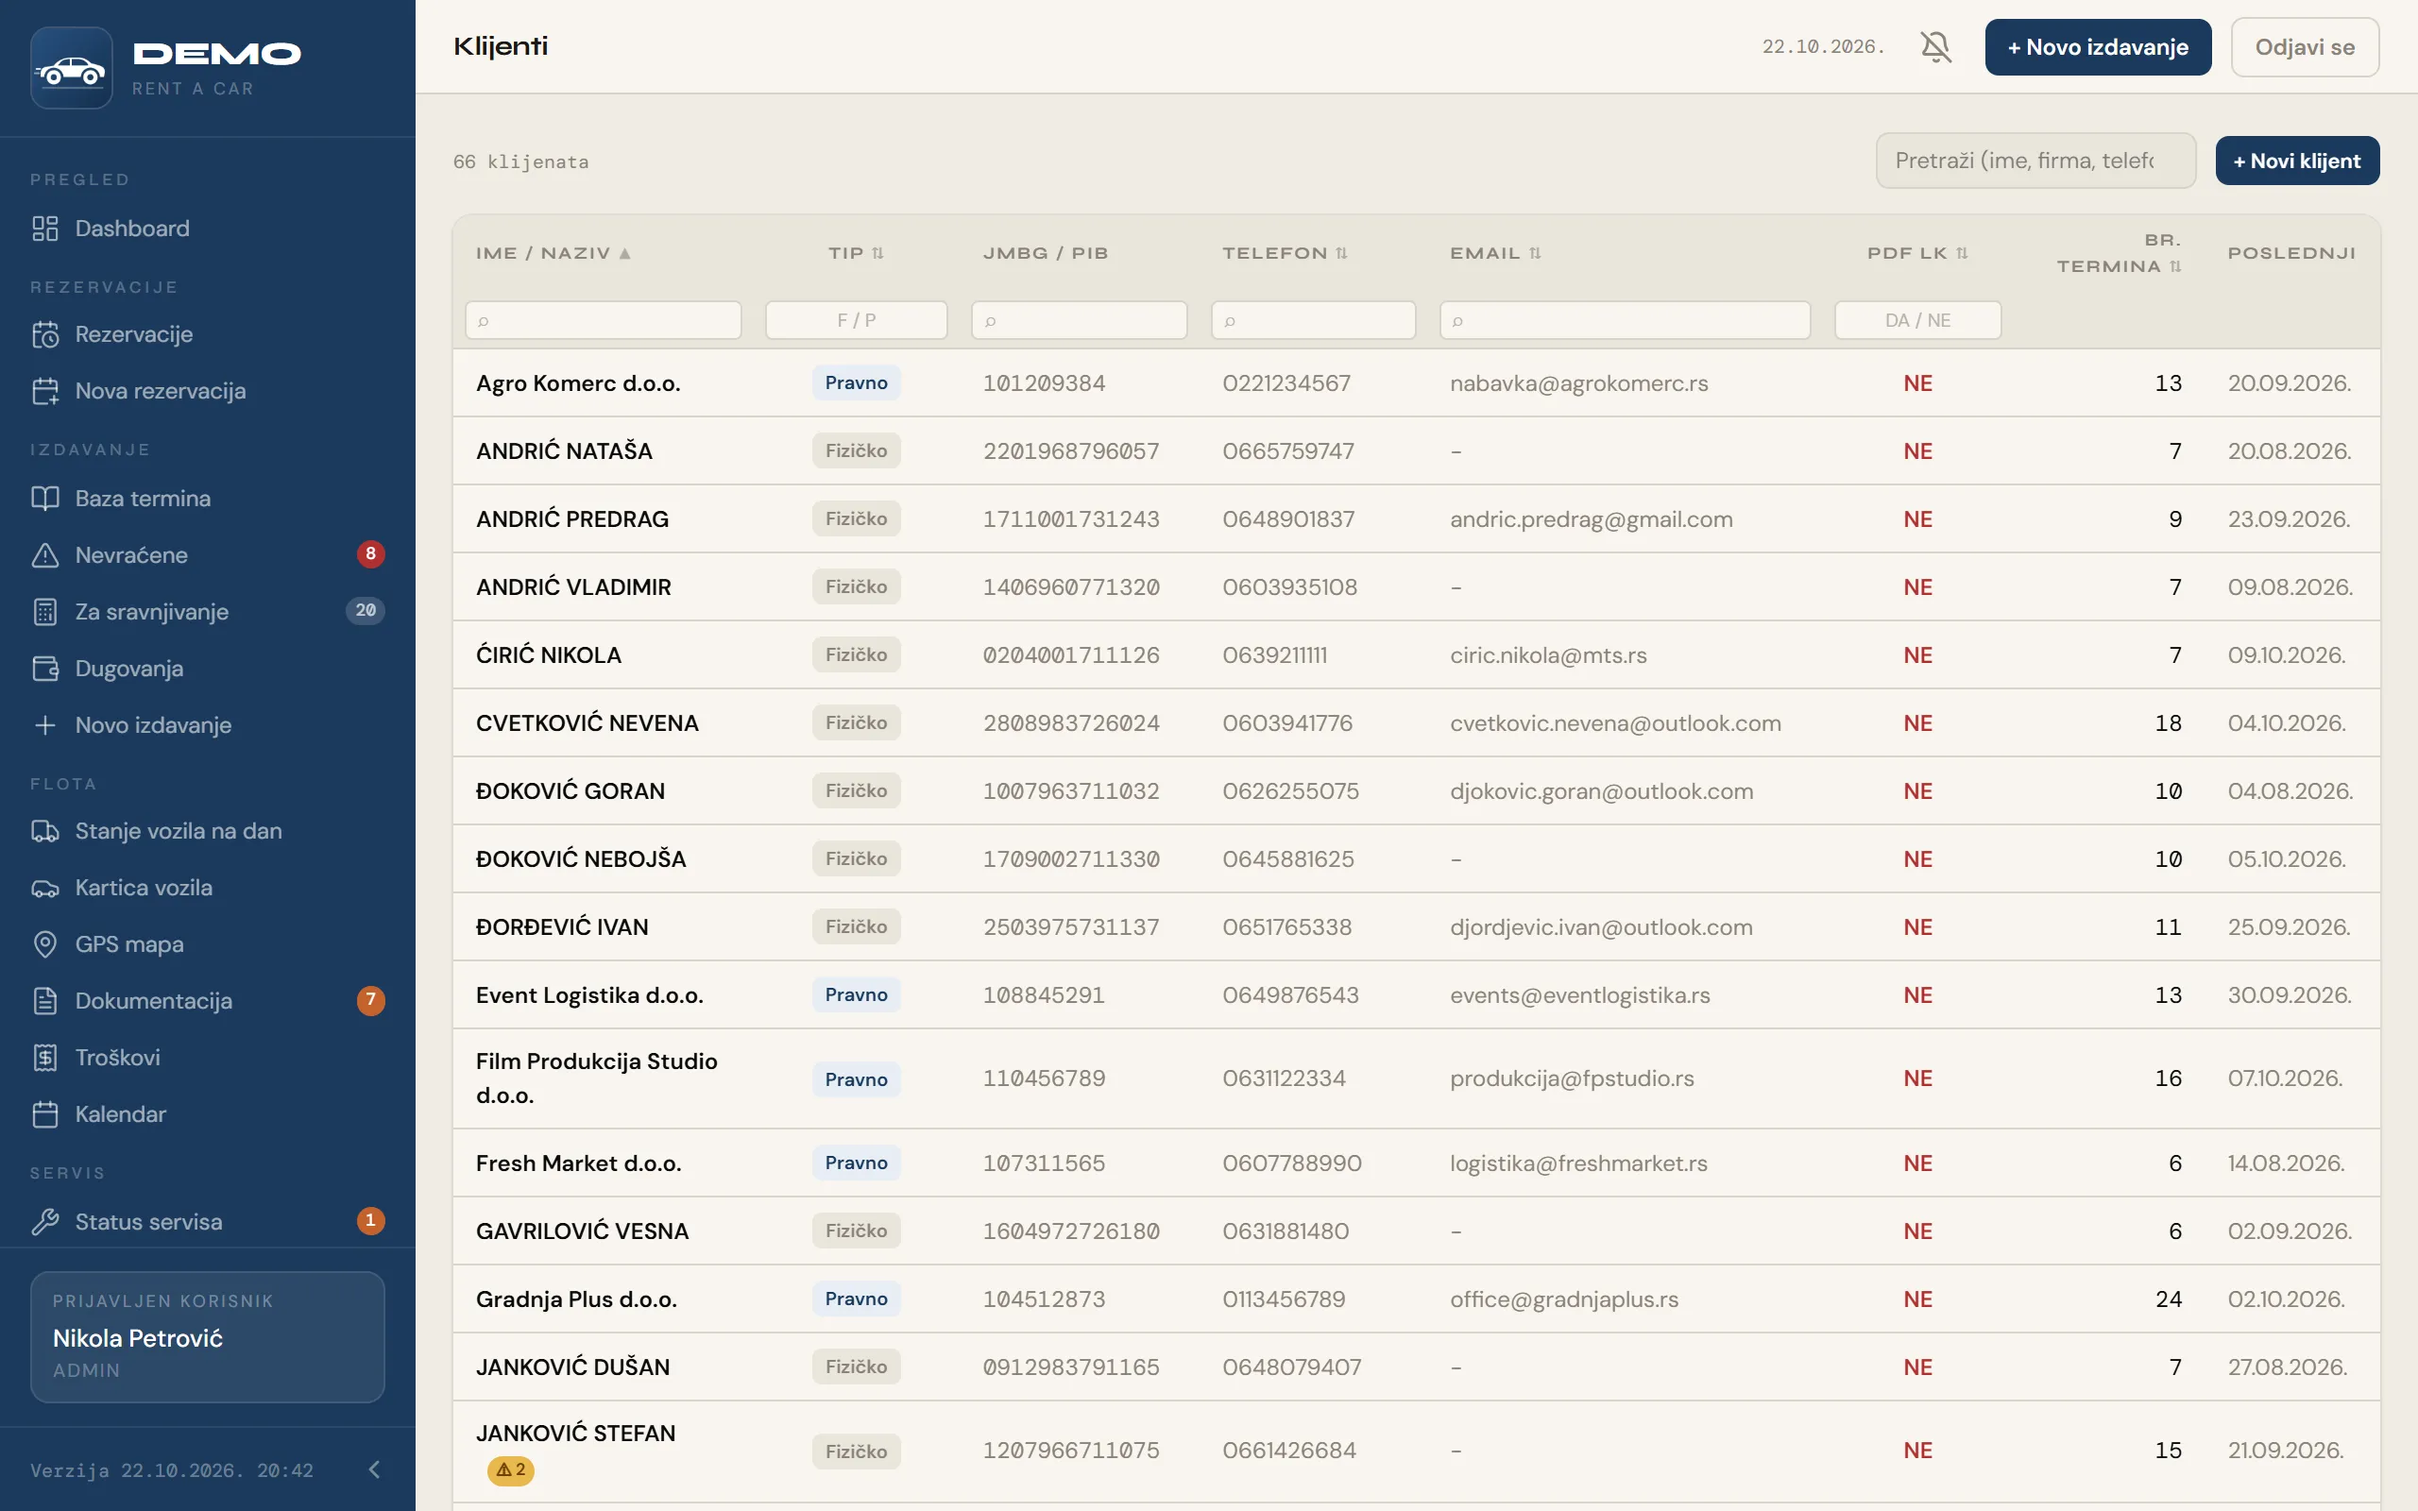2418x1511 pixels.
Task: Open Dugovanja wallet item
Action: [207, 669]
